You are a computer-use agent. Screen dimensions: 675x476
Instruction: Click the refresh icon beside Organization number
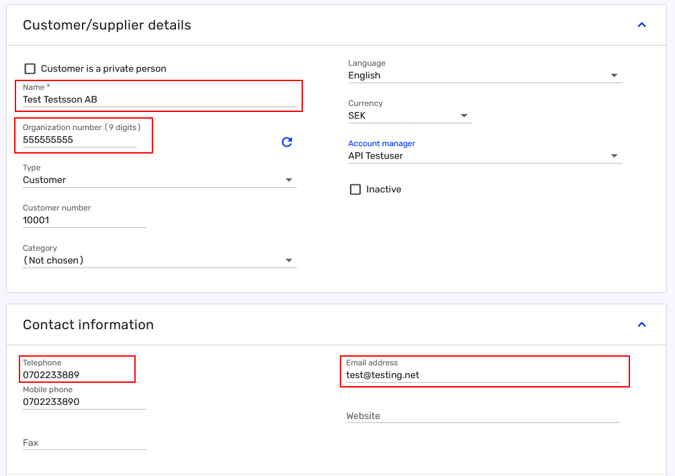click(x=287, y=142)
